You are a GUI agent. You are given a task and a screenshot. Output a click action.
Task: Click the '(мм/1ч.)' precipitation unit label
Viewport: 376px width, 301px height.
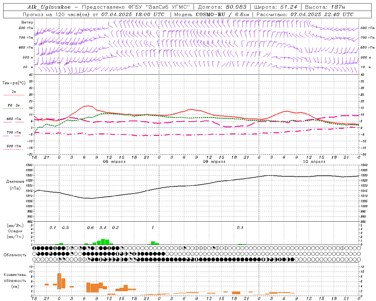(x=15, y=237)
